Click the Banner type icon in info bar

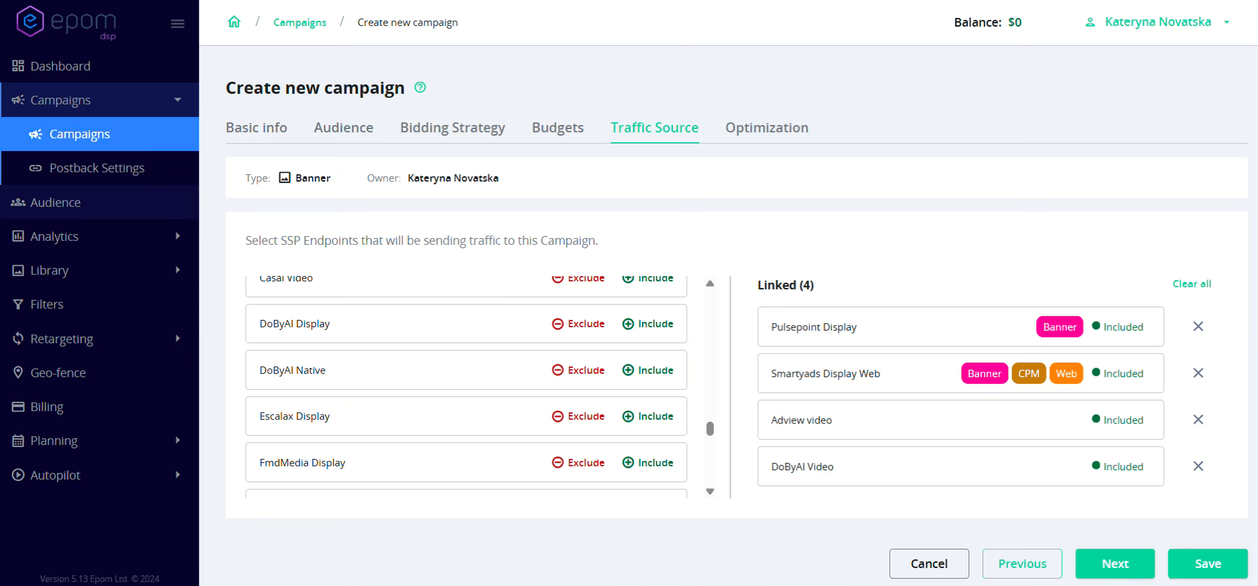pyautogui.click(x=285, y=178)
